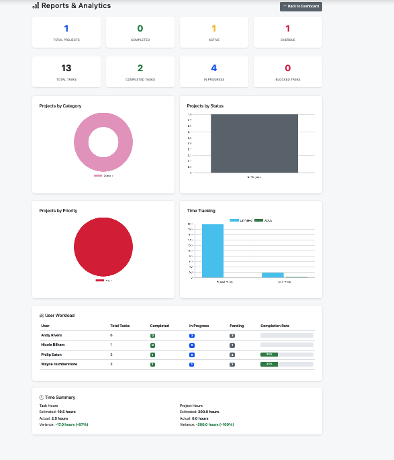Click the Pending column header
The width and height of the screenshot is (394, 460).
(236, 326)
